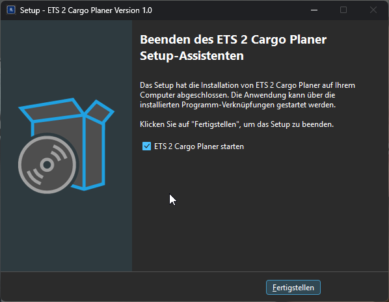
Task: Click the center hole of the disc
Action: [47, 165]
